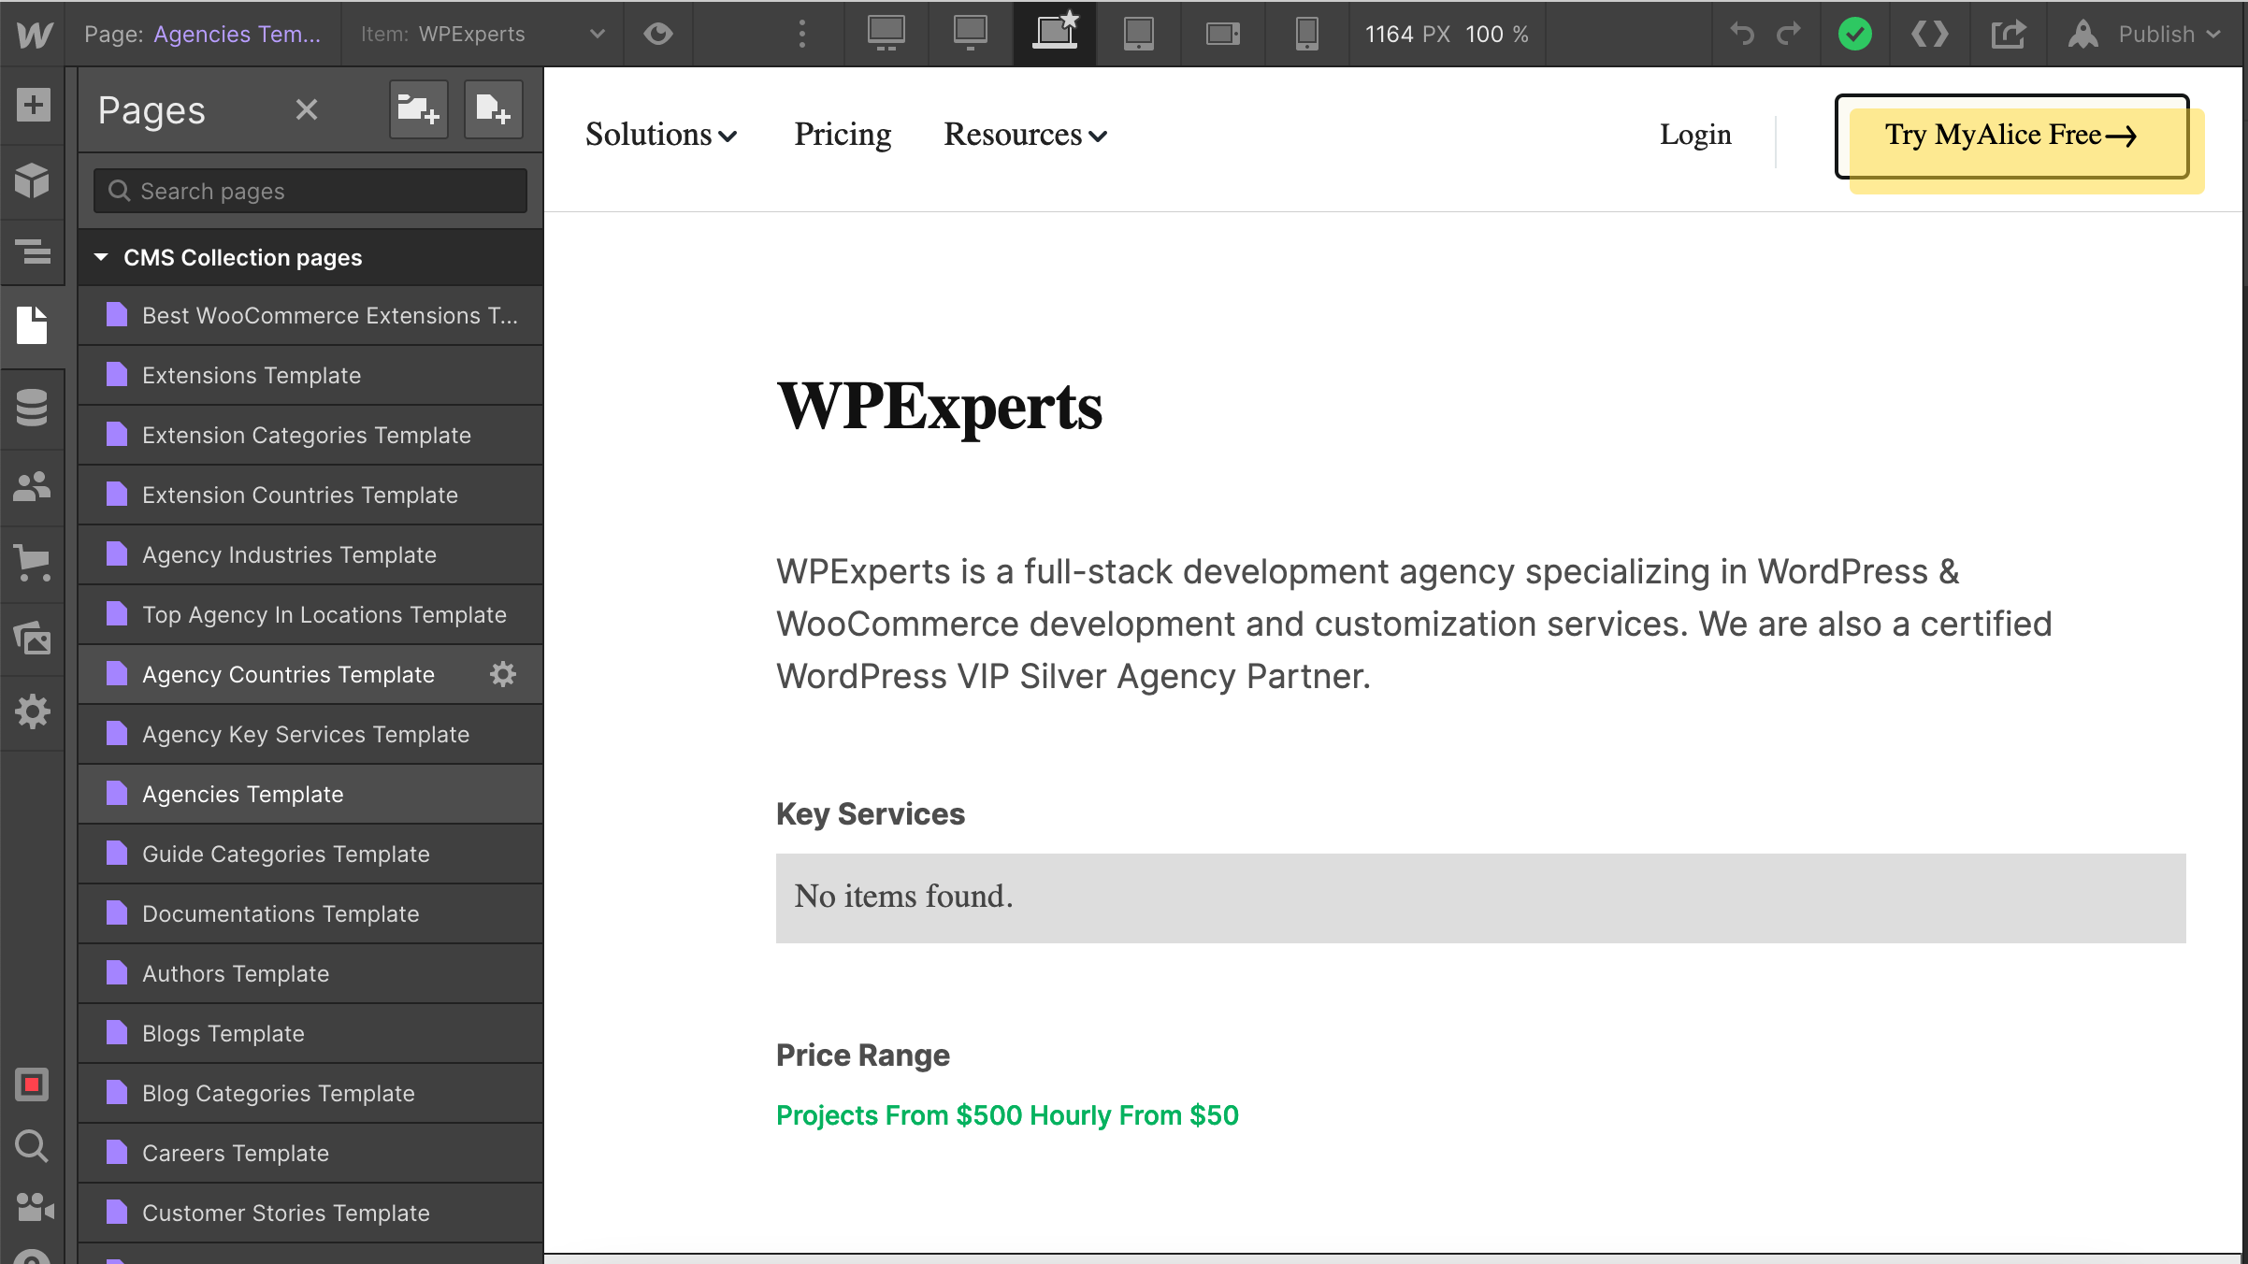Viewport: 2248px width, 1264px height.
Task: Switch to mobile portrait breakpoint
Action: [1306, 35]
